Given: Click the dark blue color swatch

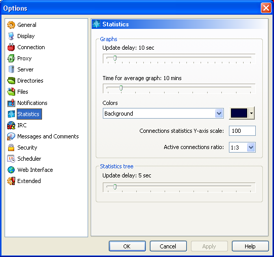Looking at the screenshot, I should 239,113.
